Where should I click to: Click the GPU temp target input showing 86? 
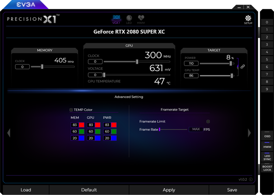(191, 76)
